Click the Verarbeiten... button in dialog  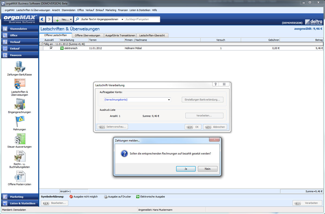tap(204, 115)
